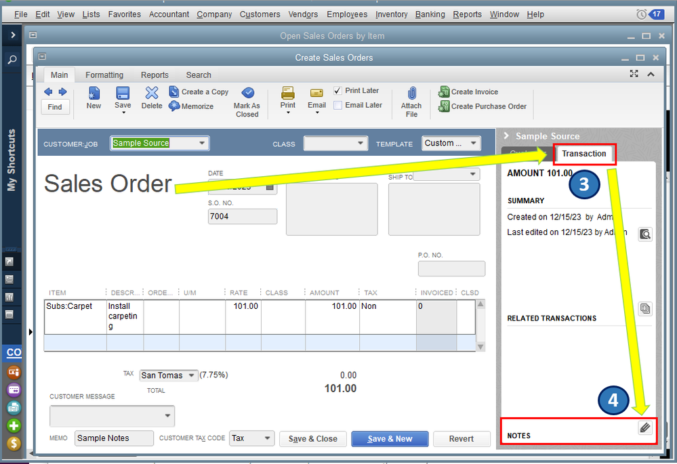Click the green plus shortcut icon
677x464 pixels.
click(x=14, y=425)
